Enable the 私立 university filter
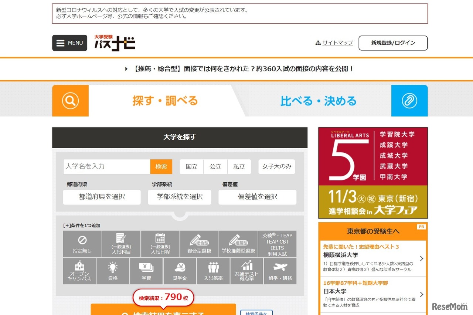The height and width of the screenshot is (315, 473). [x=239, y=167]
